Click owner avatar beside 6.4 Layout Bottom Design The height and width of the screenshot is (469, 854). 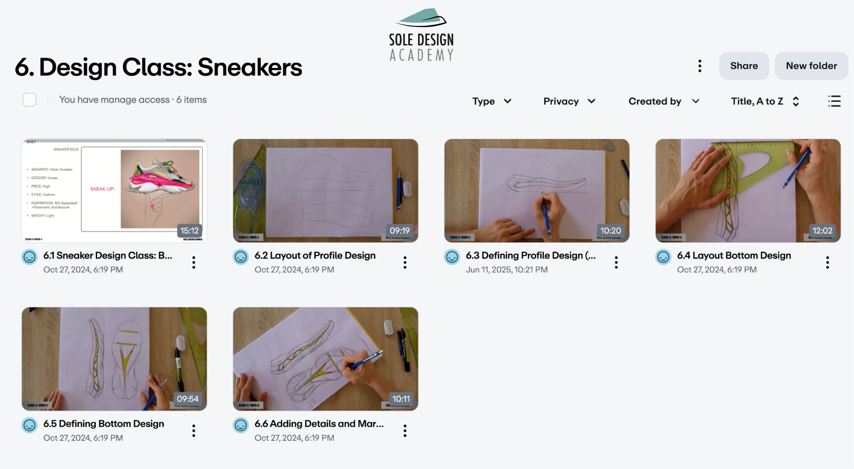[663, 257]
